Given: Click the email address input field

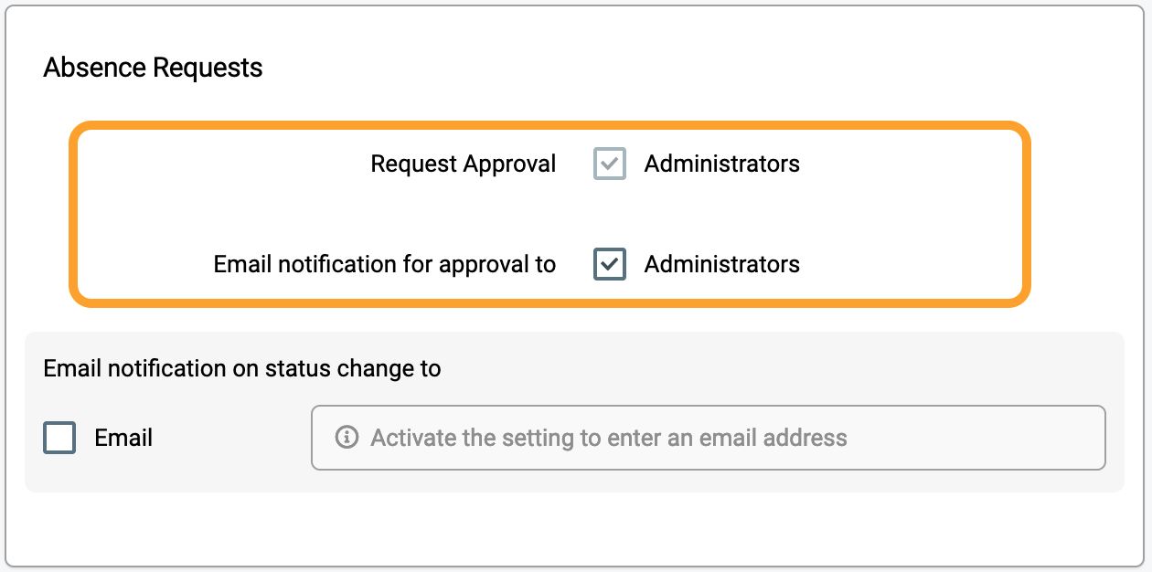Looking at the screenshot, I should pyautogui.click(x=709, y=438).
